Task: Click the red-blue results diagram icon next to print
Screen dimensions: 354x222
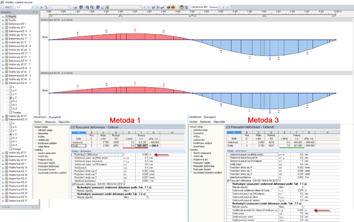Action: pyautogui.click(x=81, y=7)
